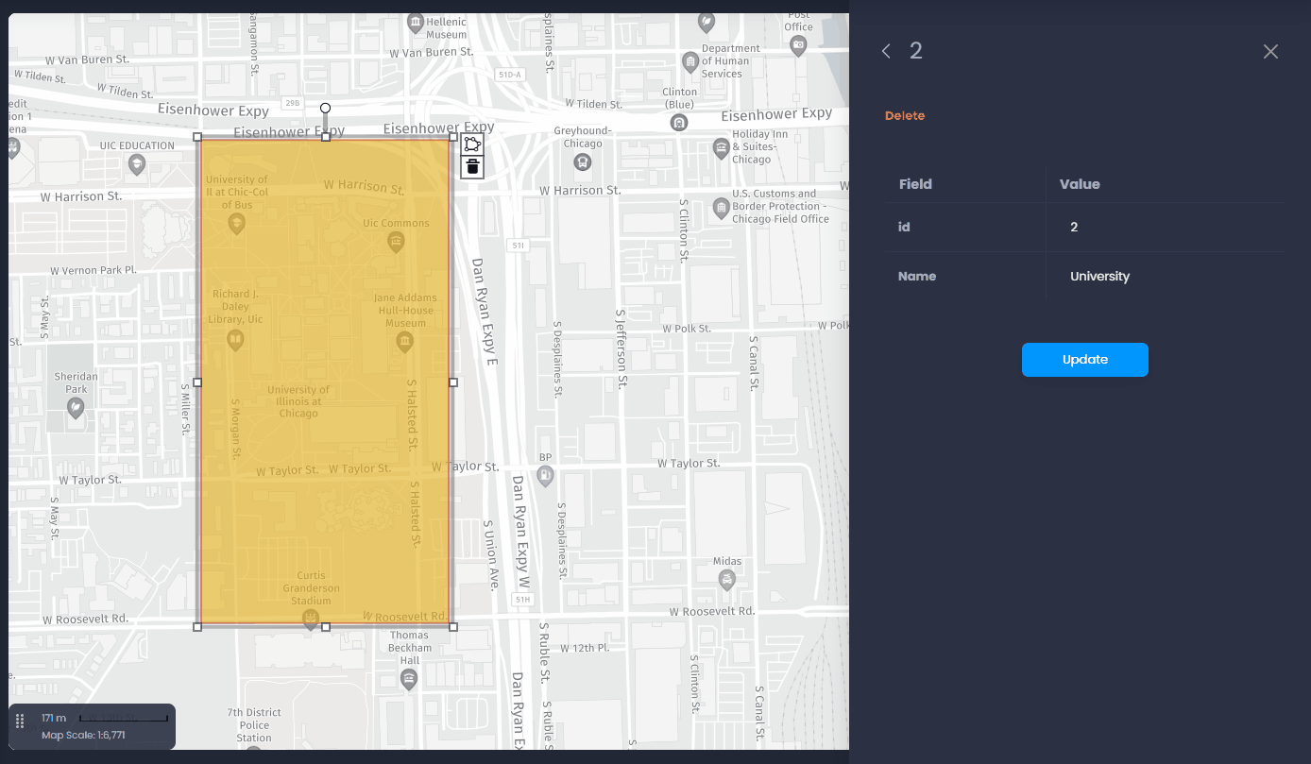
Task: Click the W Vernon Park Pl. map label
Action: point(94,270)
